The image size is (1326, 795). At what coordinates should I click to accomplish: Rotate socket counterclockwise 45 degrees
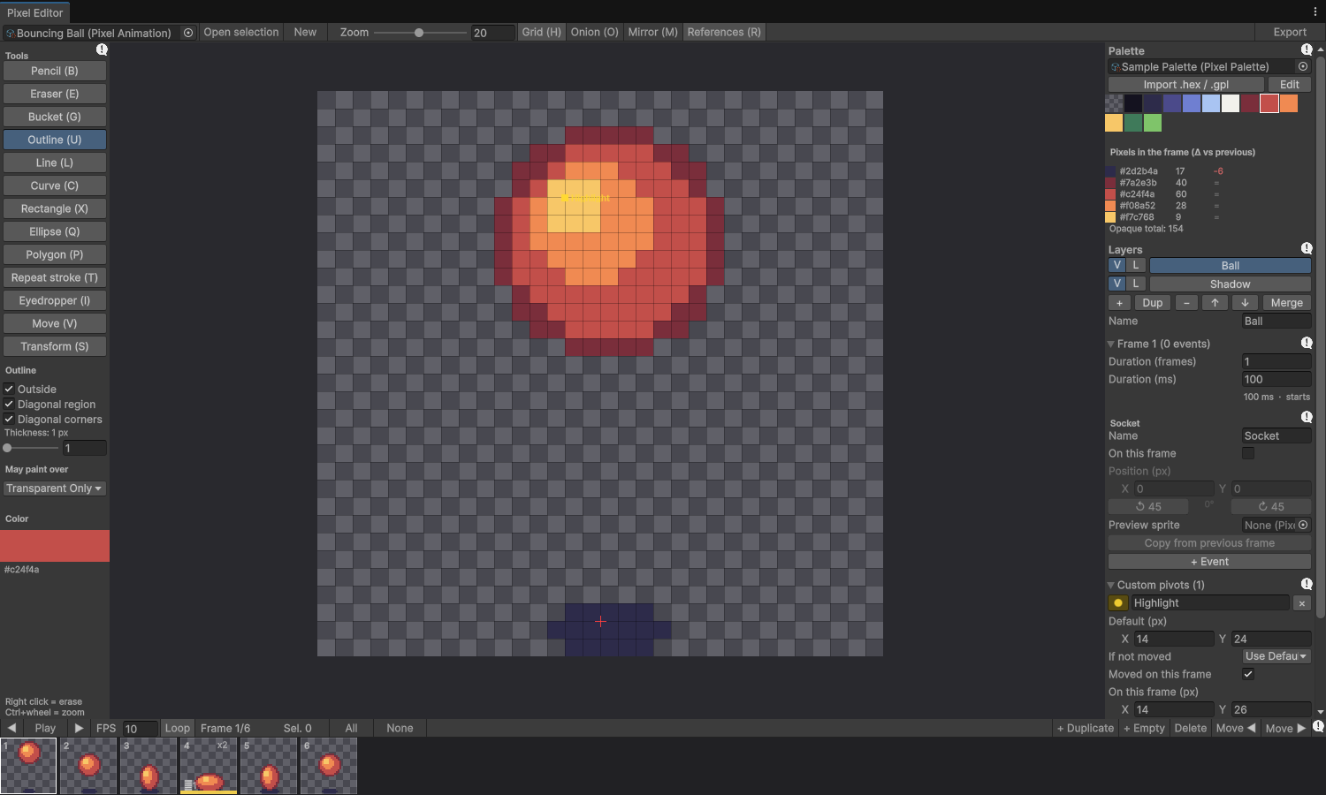1148,506
